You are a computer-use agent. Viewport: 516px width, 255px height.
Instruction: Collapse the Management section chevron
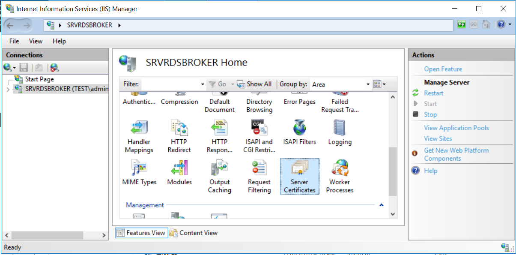[x=382, y=205]
